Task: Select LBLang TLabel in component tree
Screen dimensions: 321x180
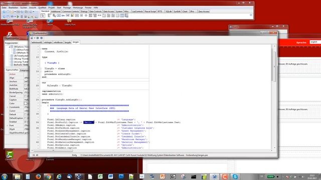Action: 20,61
